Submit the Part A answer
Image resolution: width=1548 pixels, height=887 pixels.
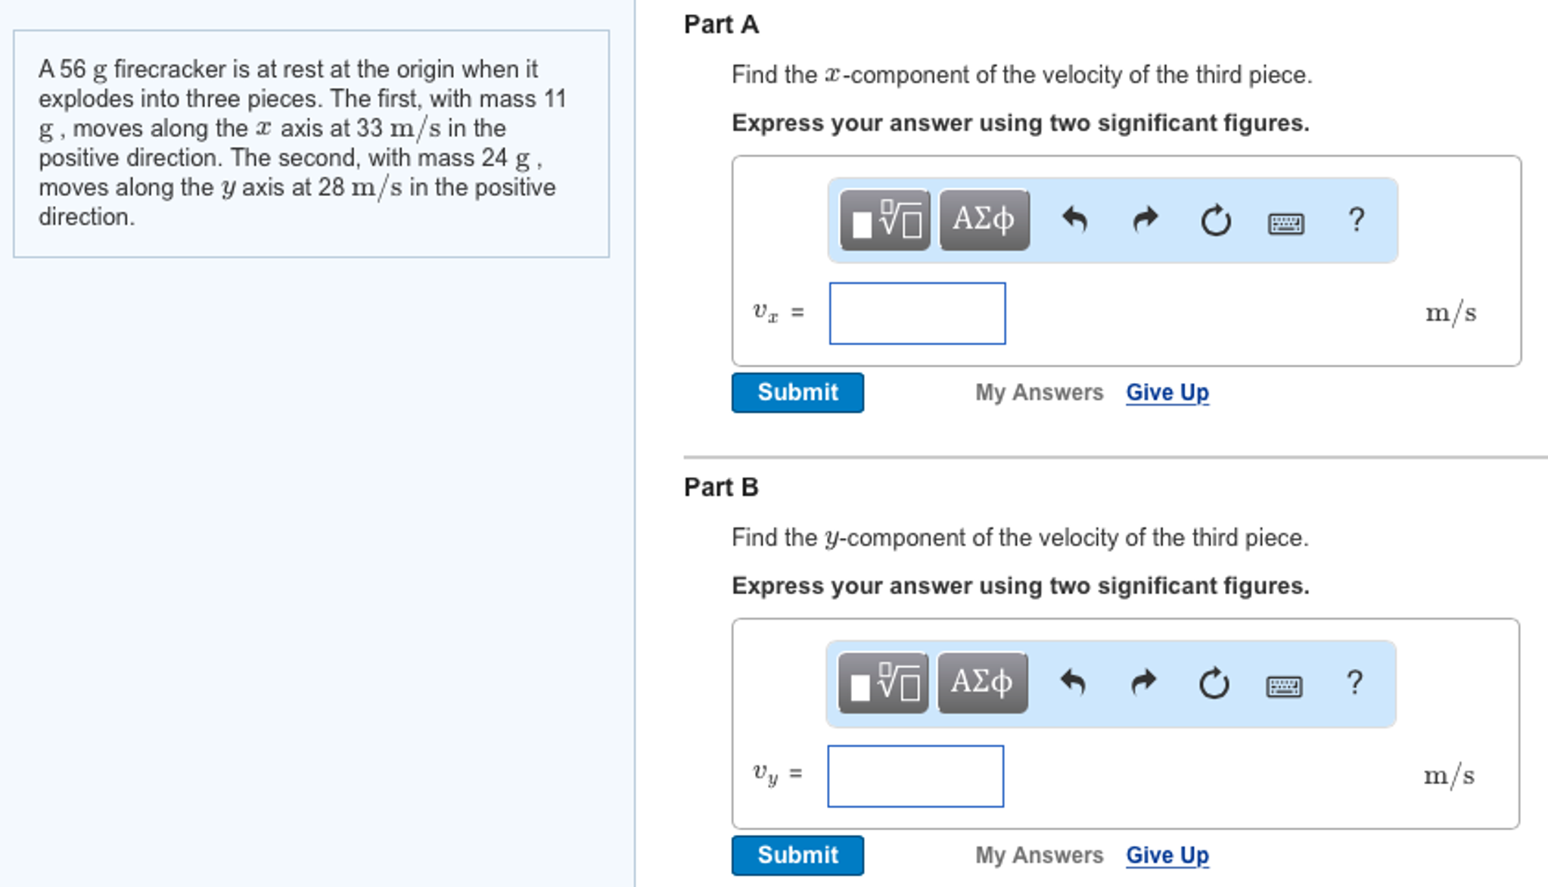pyautogui.click(x=797, y=393)
